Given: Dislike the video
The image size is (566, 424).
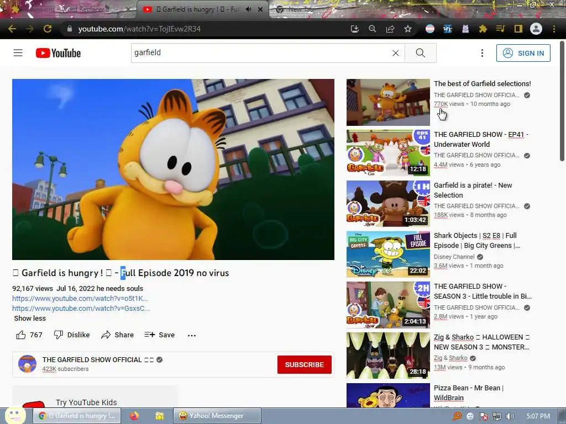Looking at the screenshot, I should tap(71, 335).
